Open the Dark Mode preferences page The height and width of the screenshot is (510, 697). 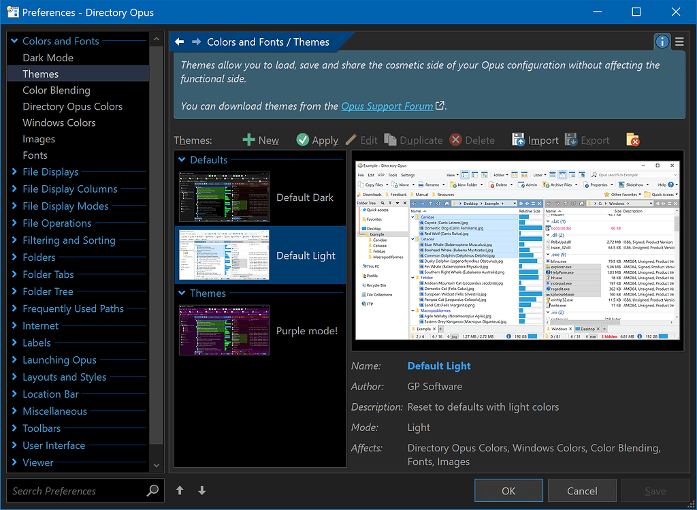tap(48, 58)
